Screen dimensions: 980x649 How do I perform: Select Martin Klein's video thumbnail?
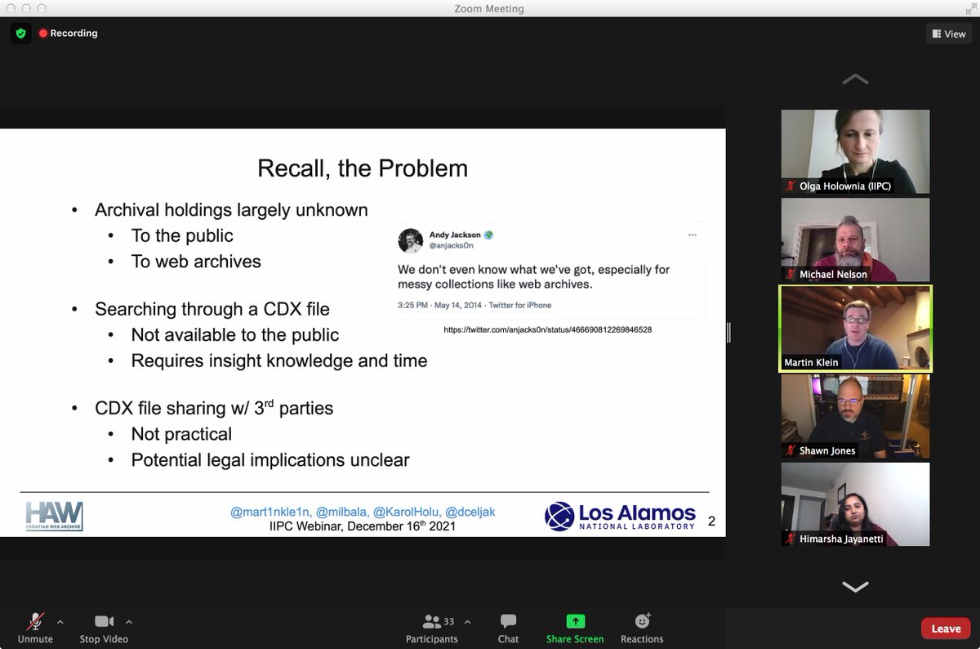pos(855,328)
